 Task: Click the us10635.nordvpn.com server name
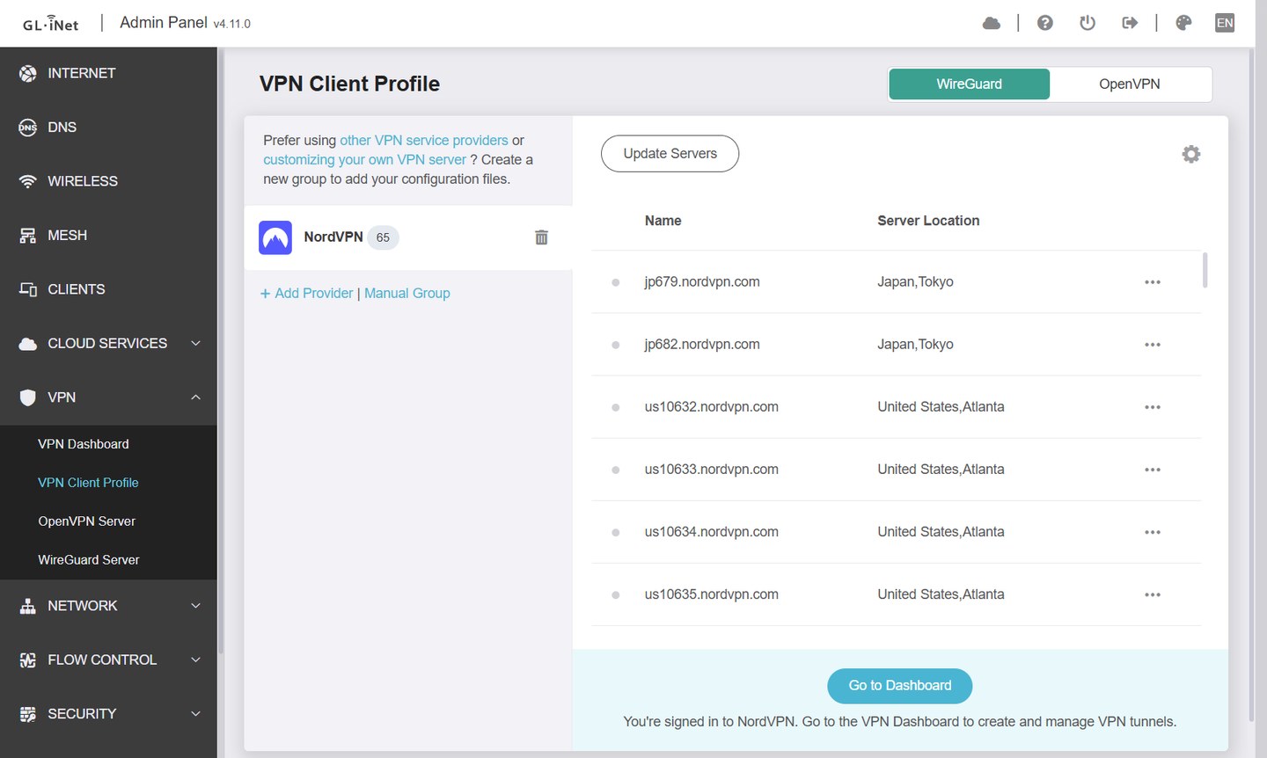coord(712,594)
